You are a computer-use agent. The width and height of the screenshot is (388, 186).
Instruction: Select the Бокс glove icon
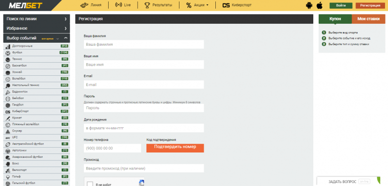pos(8,164)
